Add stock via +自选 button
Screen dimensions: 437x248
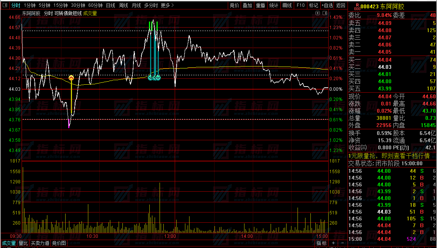(327, 5)
